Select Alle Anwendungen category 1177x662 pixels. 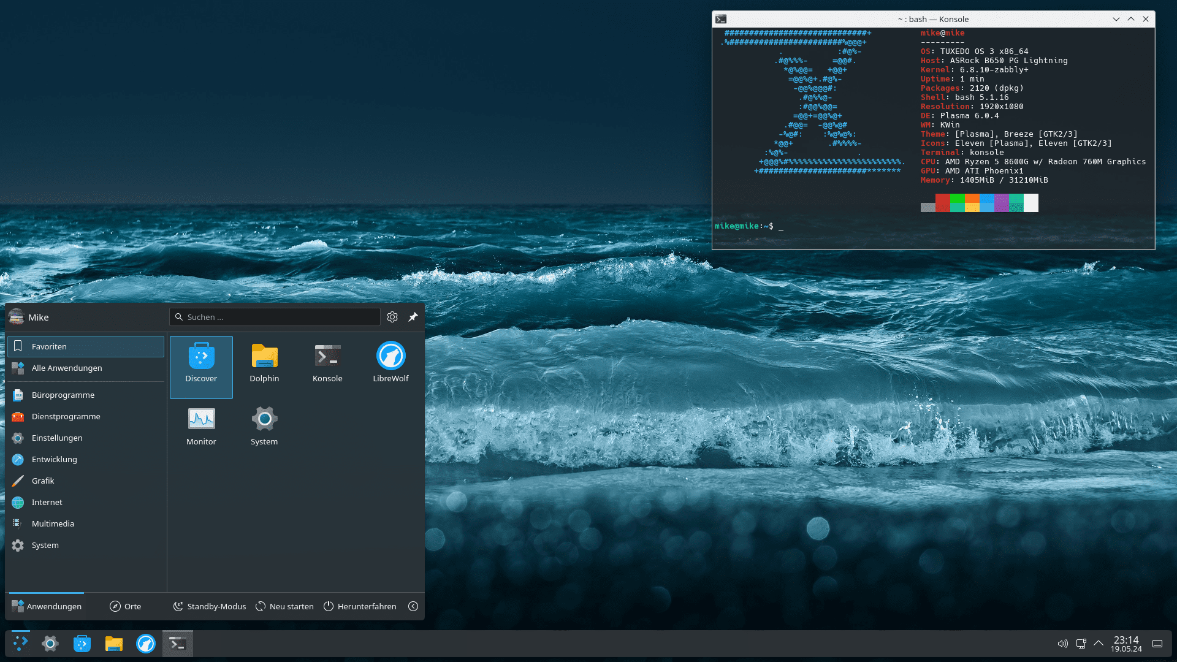coord(86,368)
